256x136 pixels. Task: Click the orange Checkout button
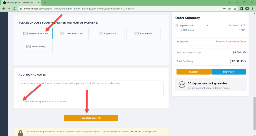pyautogui.click(x=194, y=72)
